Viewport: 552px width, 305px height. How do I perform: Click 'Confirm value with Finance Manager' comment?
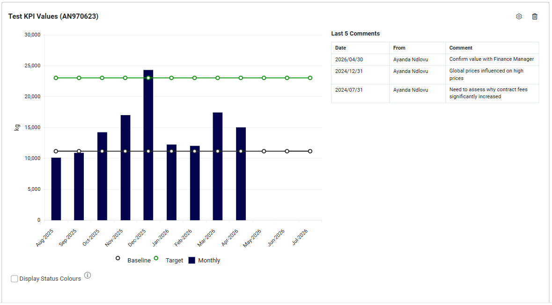tap(492, 59)
